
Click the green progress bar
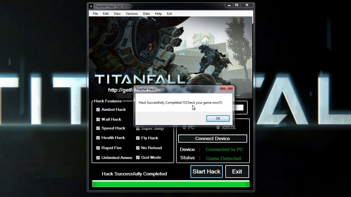(171, 184)
